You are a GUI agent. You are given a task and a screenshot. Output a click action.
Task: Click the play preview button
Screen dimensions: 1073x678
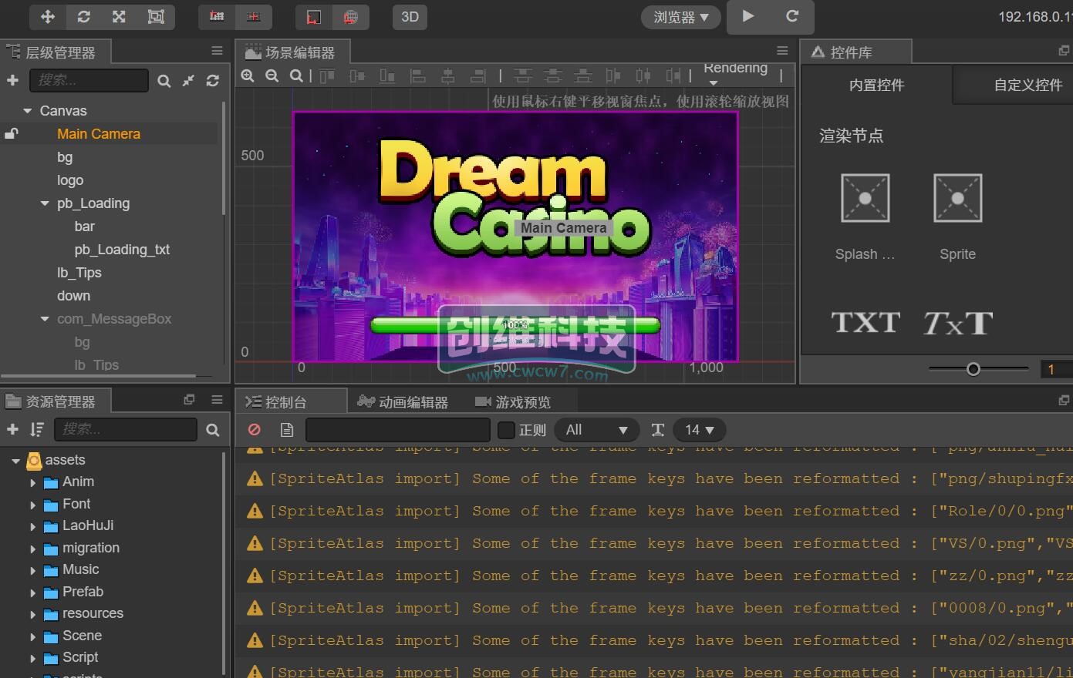point(747,16)
